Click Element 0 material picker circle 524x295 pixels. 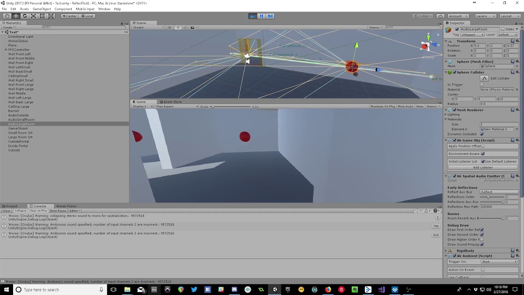coord(517,129)
